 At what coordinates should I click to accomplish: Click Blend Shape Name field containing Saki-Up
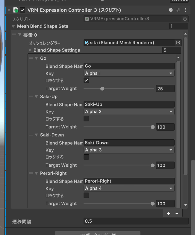pyautogui.click(x=129, y=104)
